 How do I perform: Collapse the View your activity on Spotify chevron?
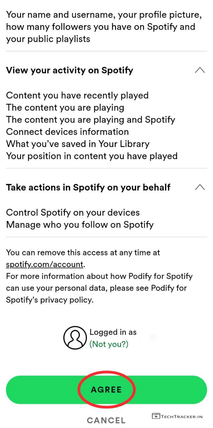200,70
